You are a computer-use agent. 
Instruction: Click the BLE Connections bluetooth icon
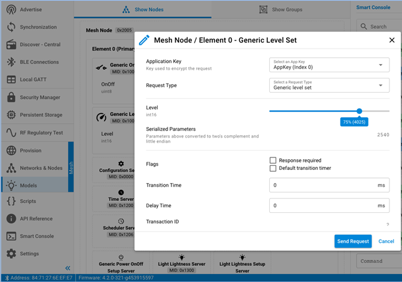tap(11, 62)
